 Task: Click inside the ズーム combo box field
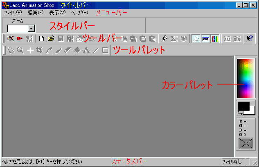(x=18, y=29)
